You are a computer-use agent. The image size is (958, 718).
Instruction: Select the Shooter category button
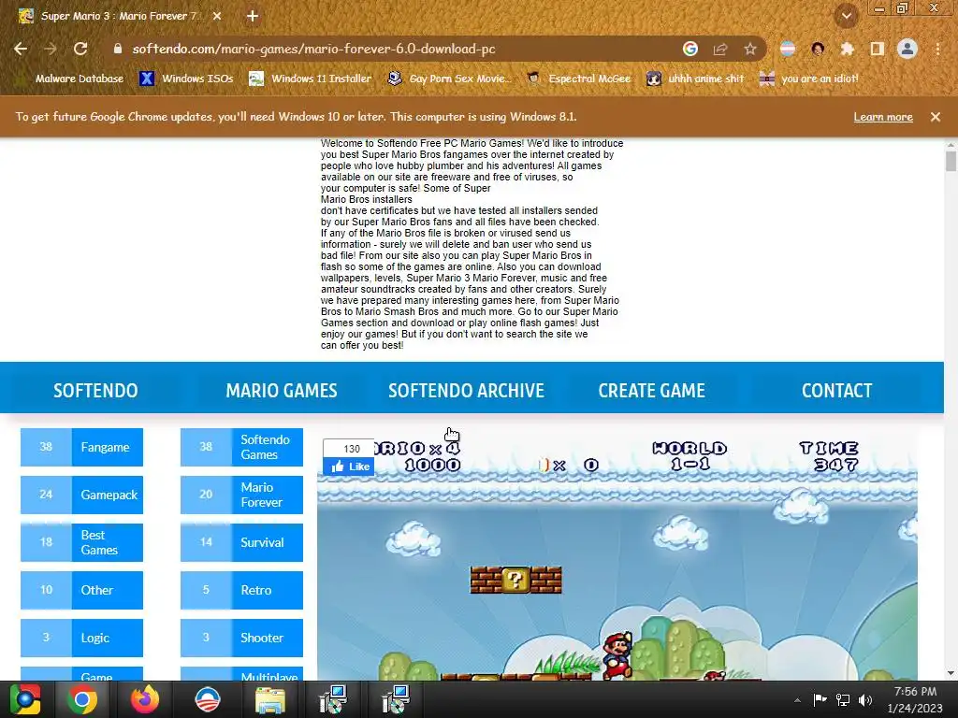(242, 638)
